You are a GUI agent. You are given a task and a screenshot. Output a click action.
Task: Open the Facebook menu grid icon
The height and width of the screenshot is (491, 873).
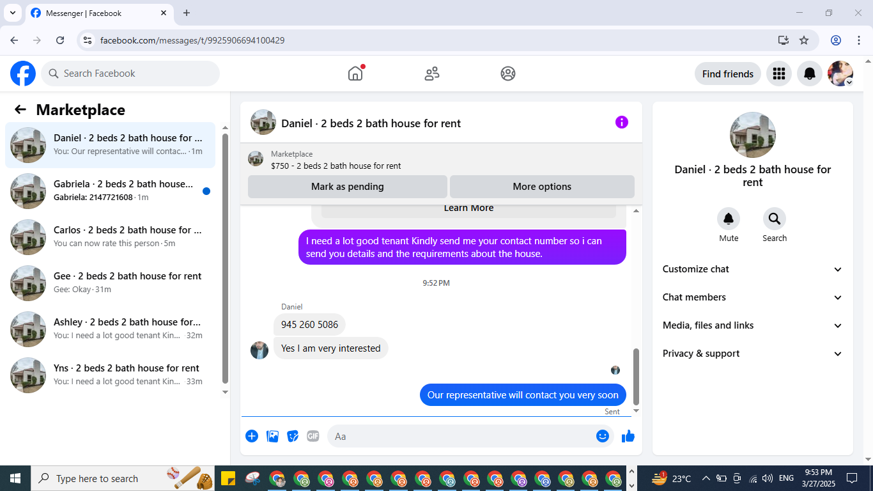(x=778, y=74)
